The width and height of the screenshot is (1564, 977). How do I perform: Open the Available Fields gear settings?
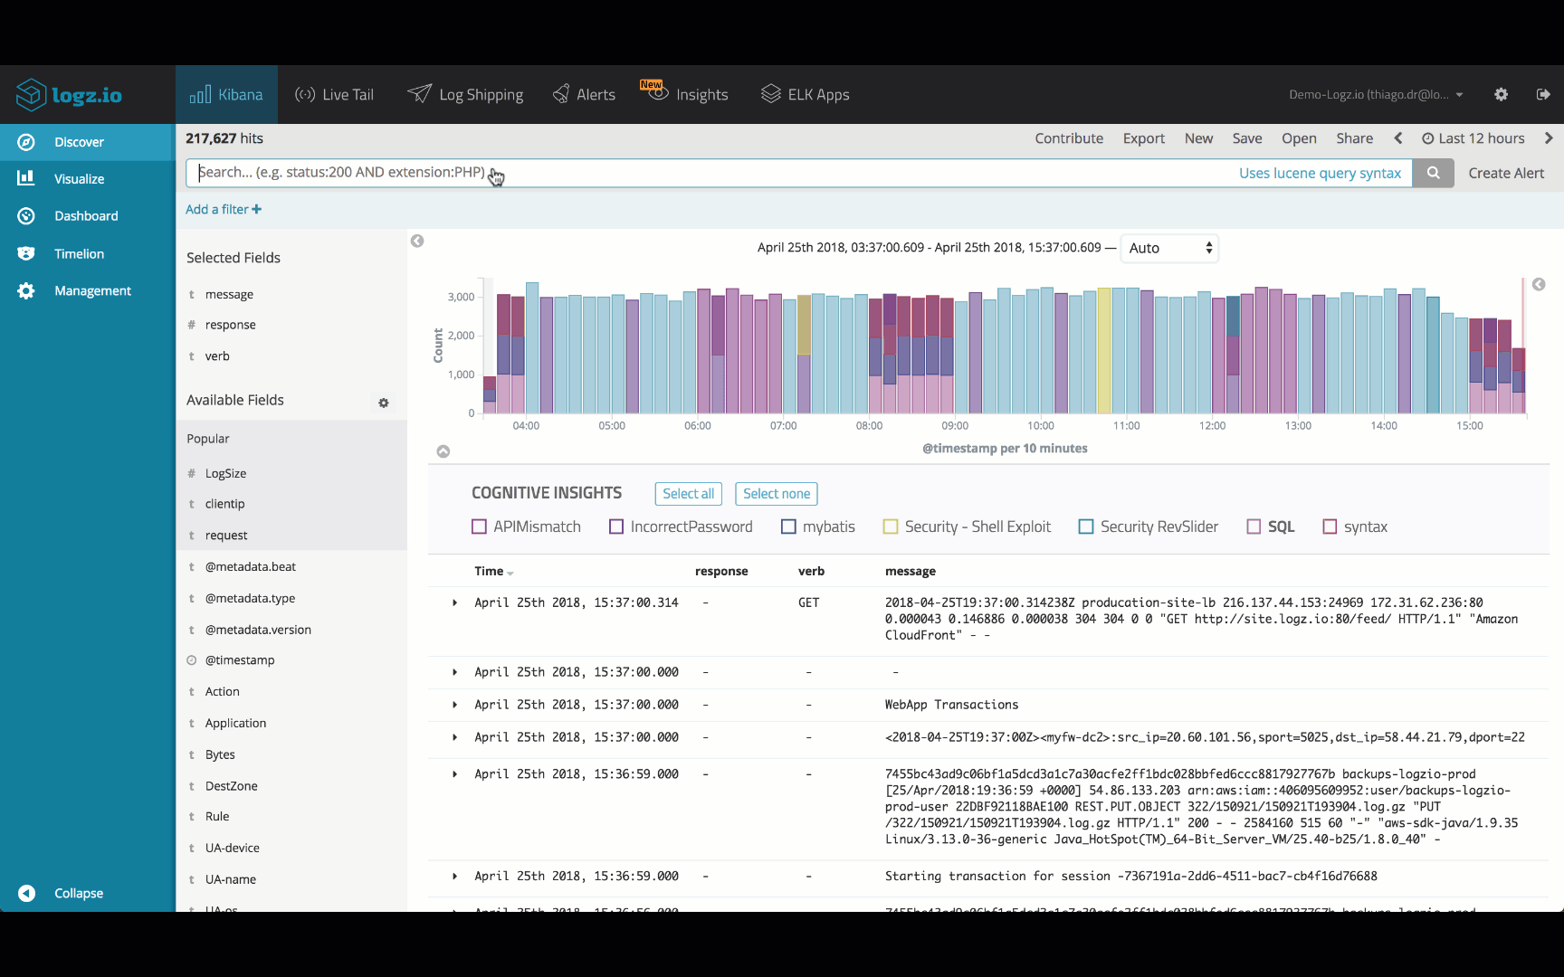tap(384, 403)
